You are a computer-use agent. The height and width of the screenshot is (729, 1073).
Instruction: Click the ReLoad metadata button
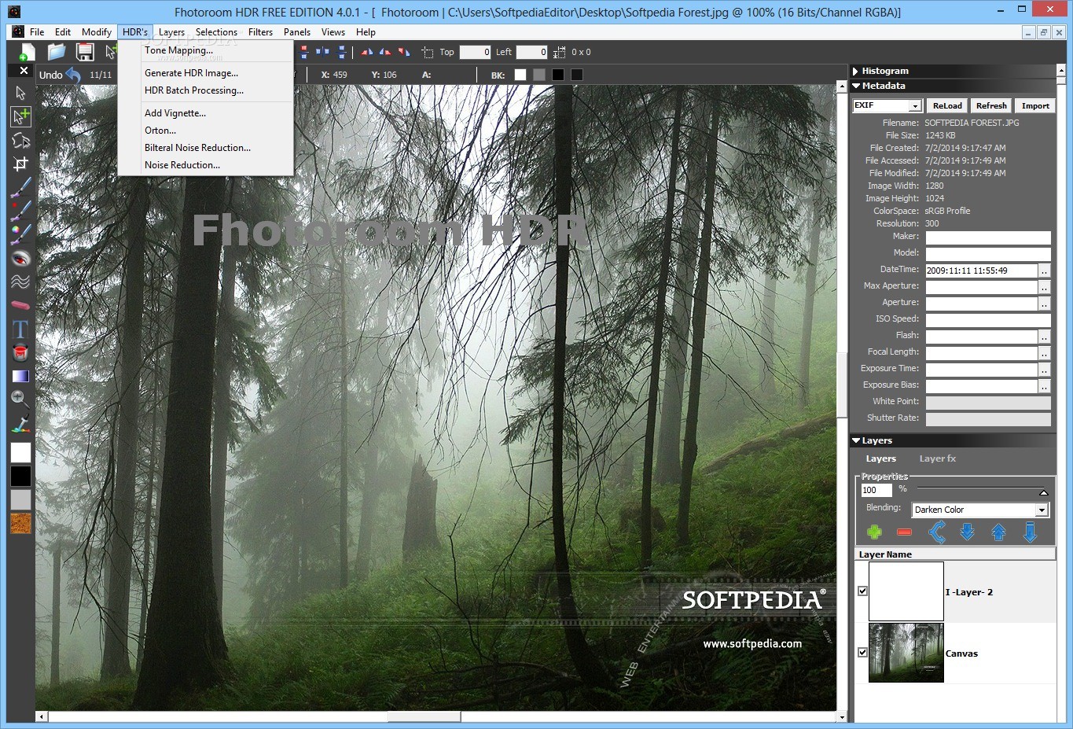click(x=947, y=106)
